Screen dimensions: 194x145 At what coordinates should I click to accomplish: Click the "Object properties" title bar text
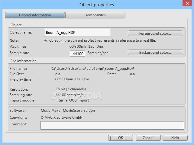tap(97, 5)
